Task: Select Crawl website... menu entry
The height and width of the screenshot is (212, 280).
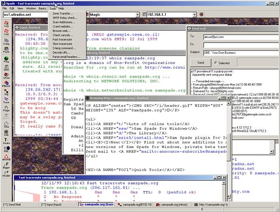Action: tap(67, 27)
